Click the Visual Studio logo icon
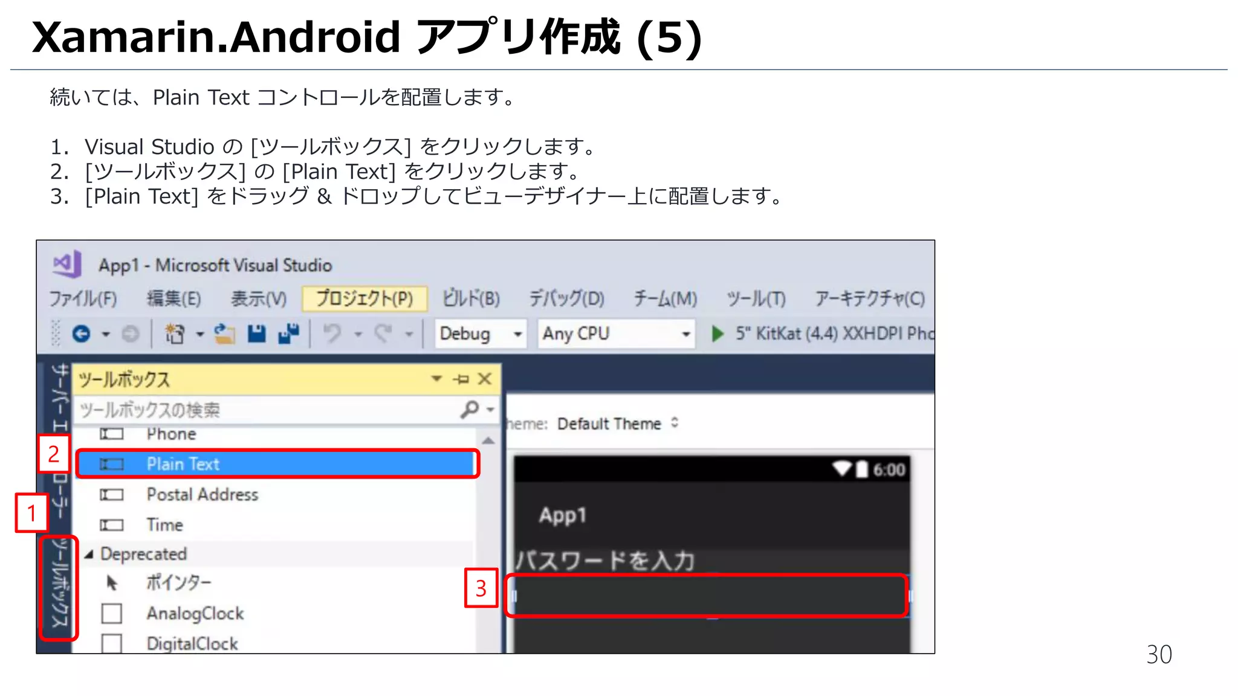This screenshot has height=696, width=1238. (68, 264)
